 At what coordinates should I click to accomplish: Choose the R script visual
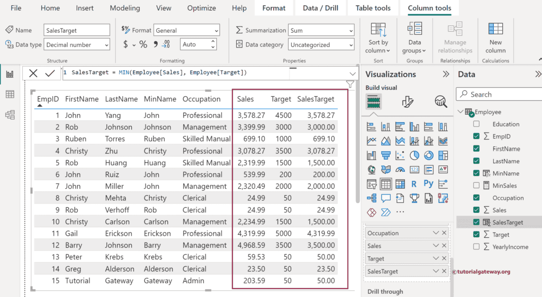[x=414, y=184]
